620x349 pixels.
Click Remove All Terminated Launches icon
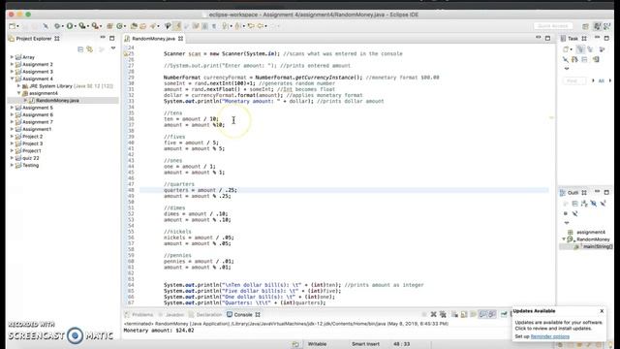[444, 314]
